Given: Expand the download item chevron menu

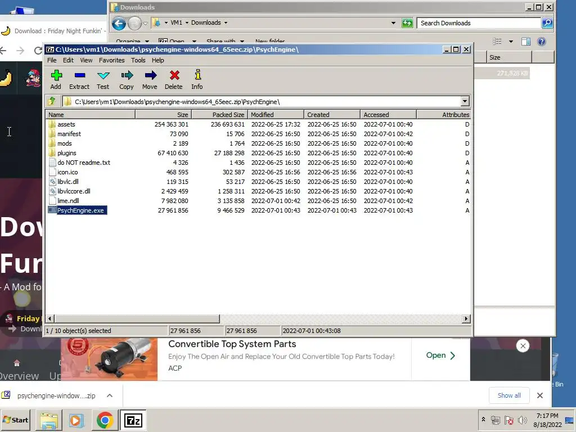Looking at the screenshot, I should point(110,395).
